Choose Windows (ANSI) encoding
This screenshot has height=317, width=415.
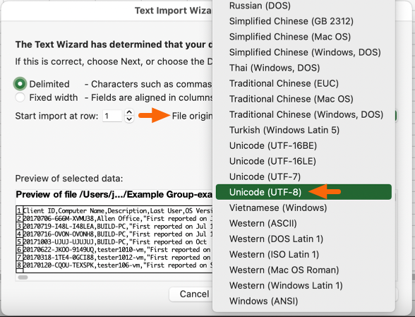click(303, 301)
